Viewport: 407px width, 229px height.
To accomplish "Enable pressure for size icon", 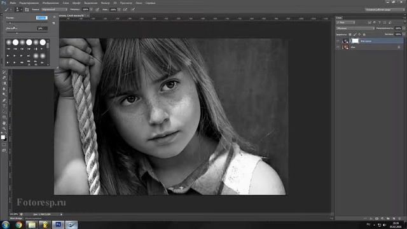I will point(133,10).
